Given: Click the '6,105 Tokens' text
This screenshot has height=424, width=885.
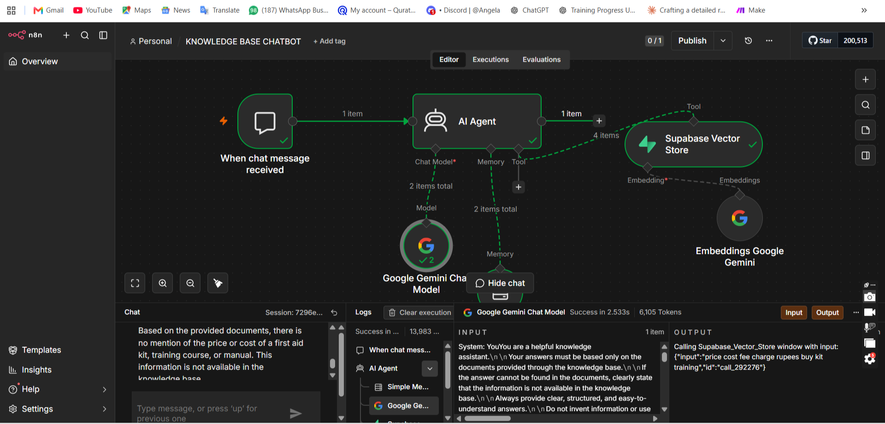Looking at the screenshot, I should pos(660,312).
